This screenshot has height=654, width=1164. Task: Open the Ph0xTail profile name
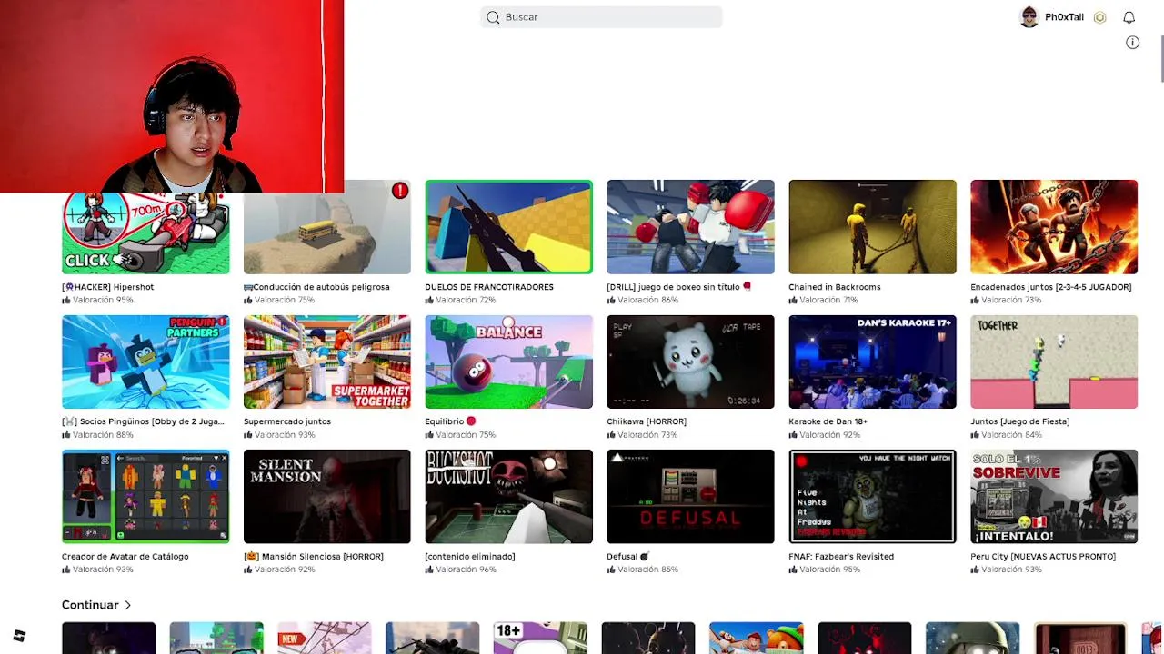coord(1064,17)
